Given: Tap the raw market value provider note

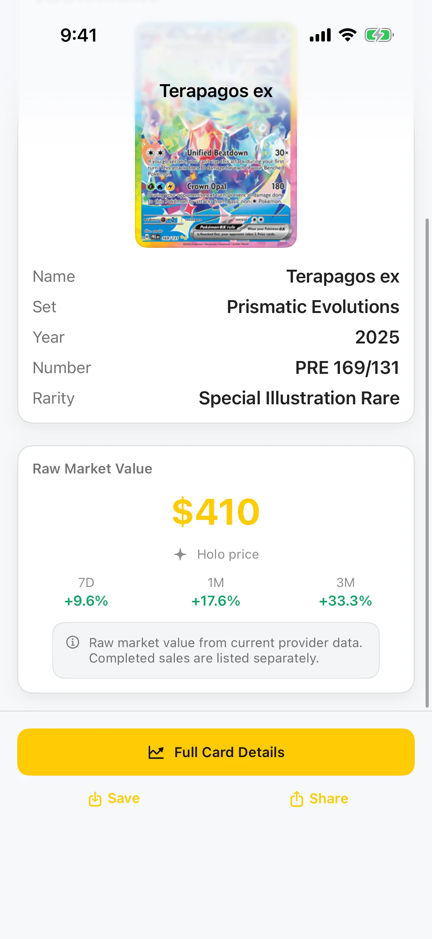Looking at the screenshot, I should click(x=216, y=650).
